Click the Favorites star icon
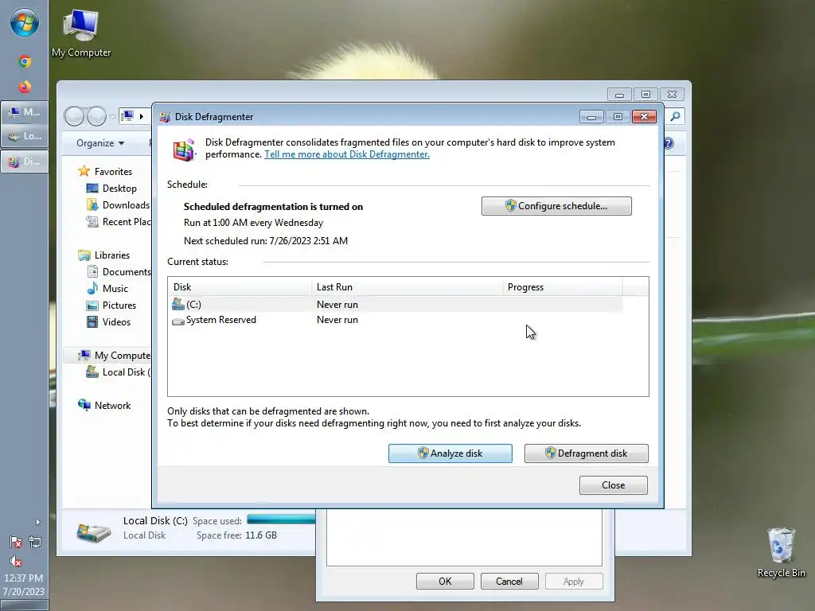This screenshot has height=611, width=815. (x=84, y=171)
